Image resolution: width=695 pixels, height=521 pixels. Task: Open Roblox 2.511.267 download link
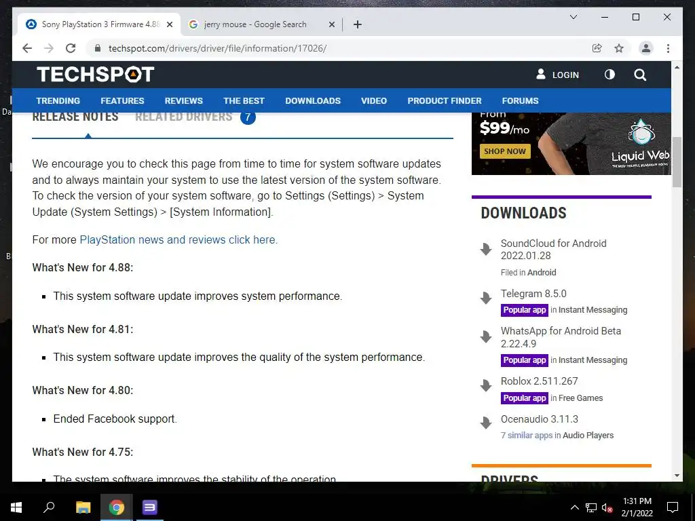coord(539,381)
